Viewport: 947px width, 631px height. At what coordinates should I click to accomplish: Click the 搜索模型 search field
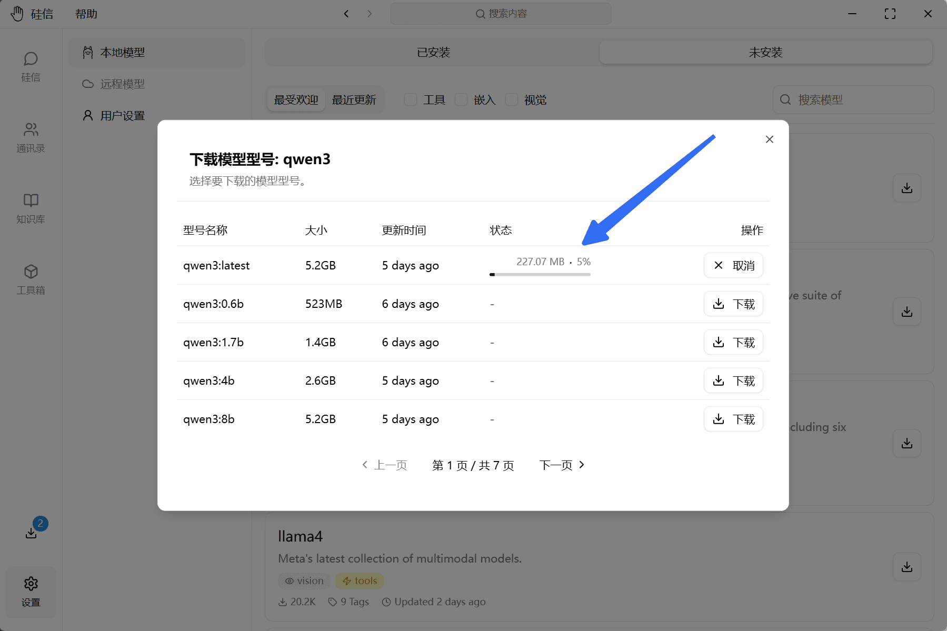point(853,99)
